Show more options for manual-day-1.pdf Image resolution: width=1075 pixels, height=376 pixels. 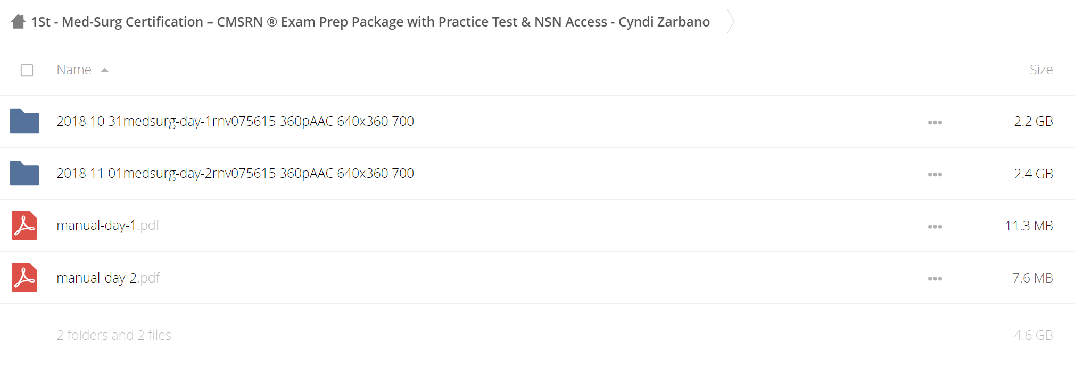point(935,226)
